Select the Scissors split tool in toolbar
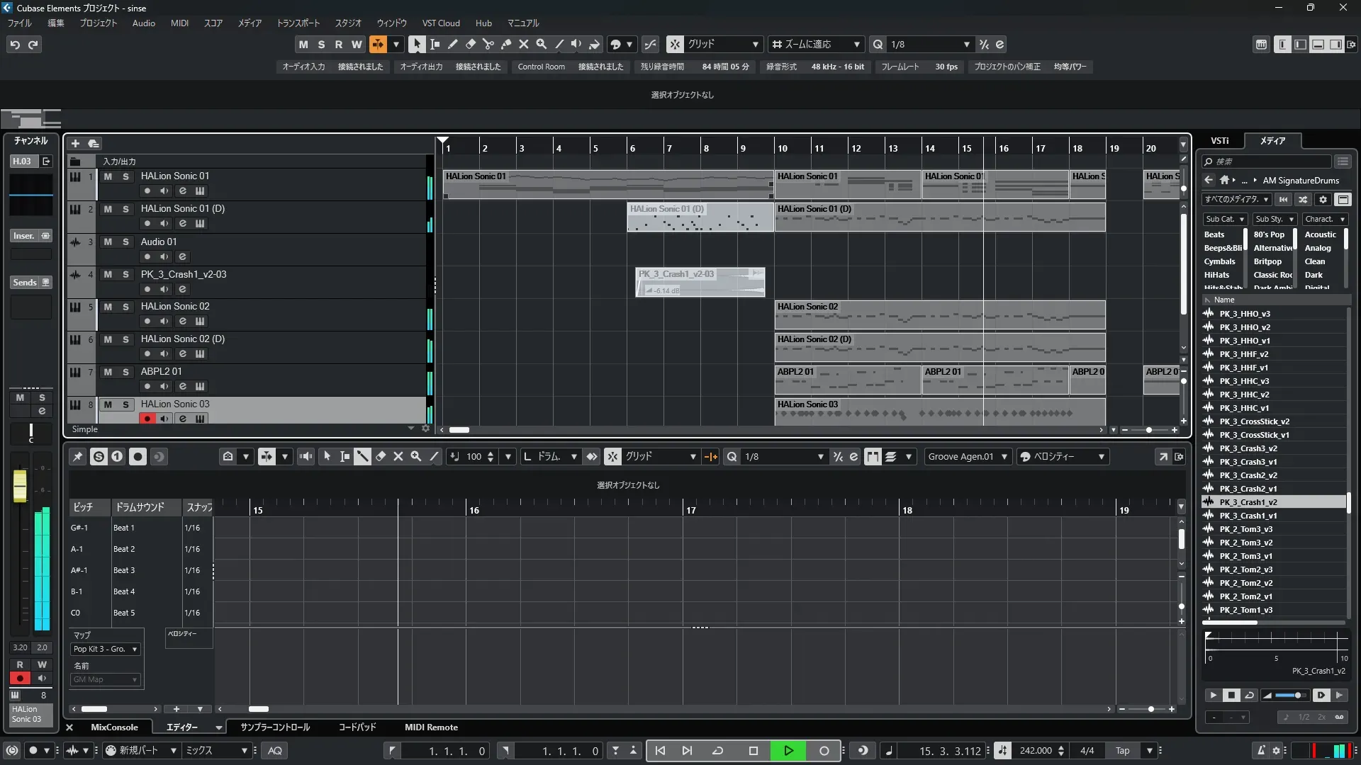The height and width of the screenshot is (765, 1361). point(488,44)
